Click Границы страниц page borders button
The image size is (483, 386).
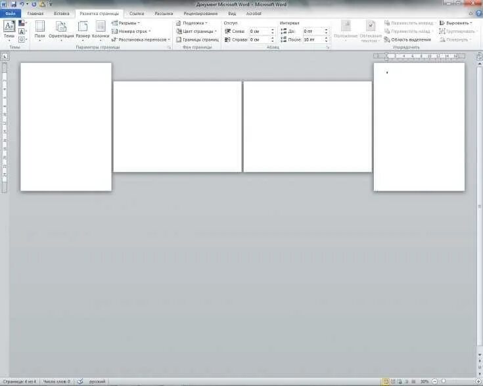click(x=197, y=39)
